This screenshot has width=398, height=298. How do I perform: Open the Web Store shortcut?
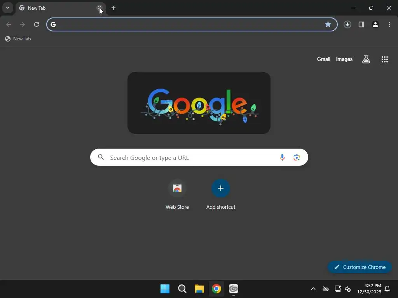coord(177,195)
